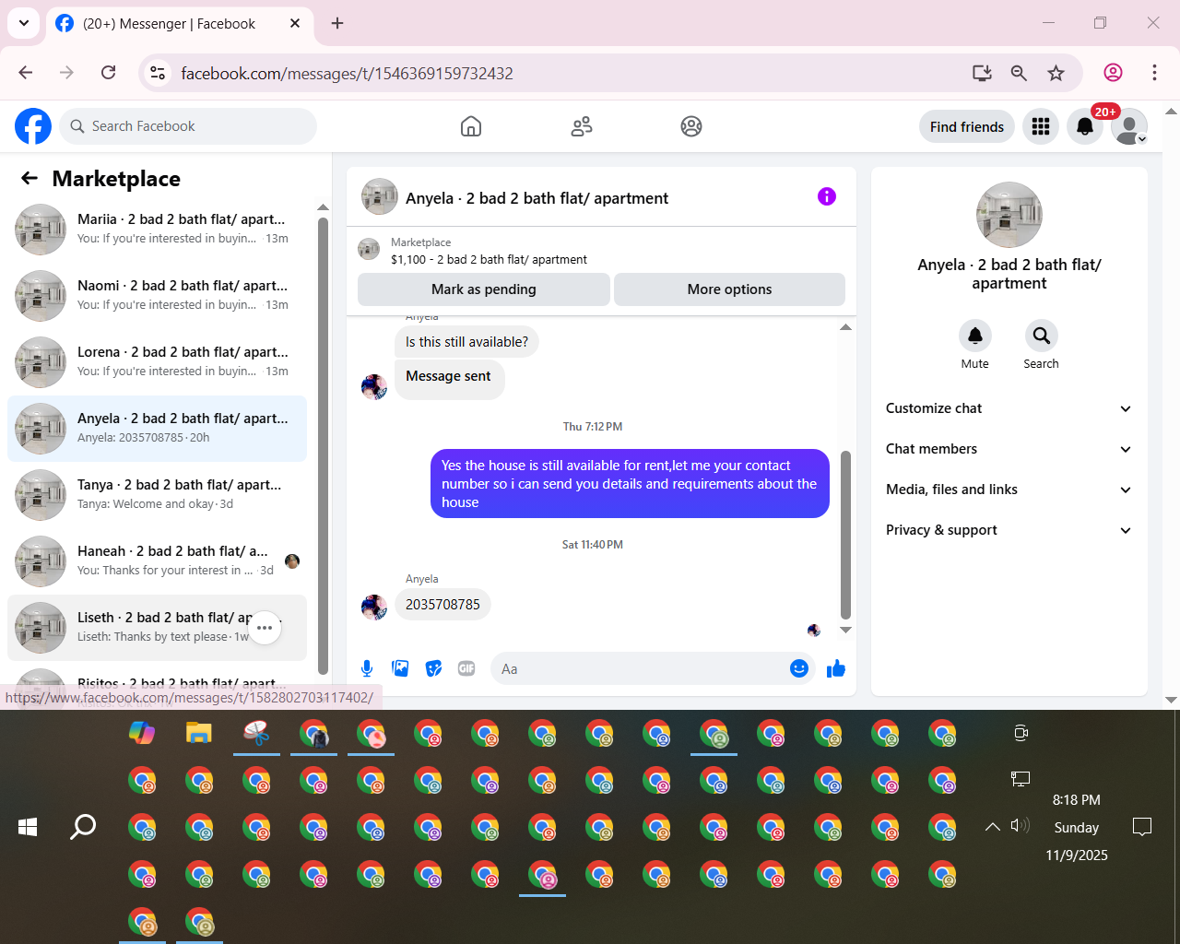Click the install app icon in address bar

[x=982, y=73]
